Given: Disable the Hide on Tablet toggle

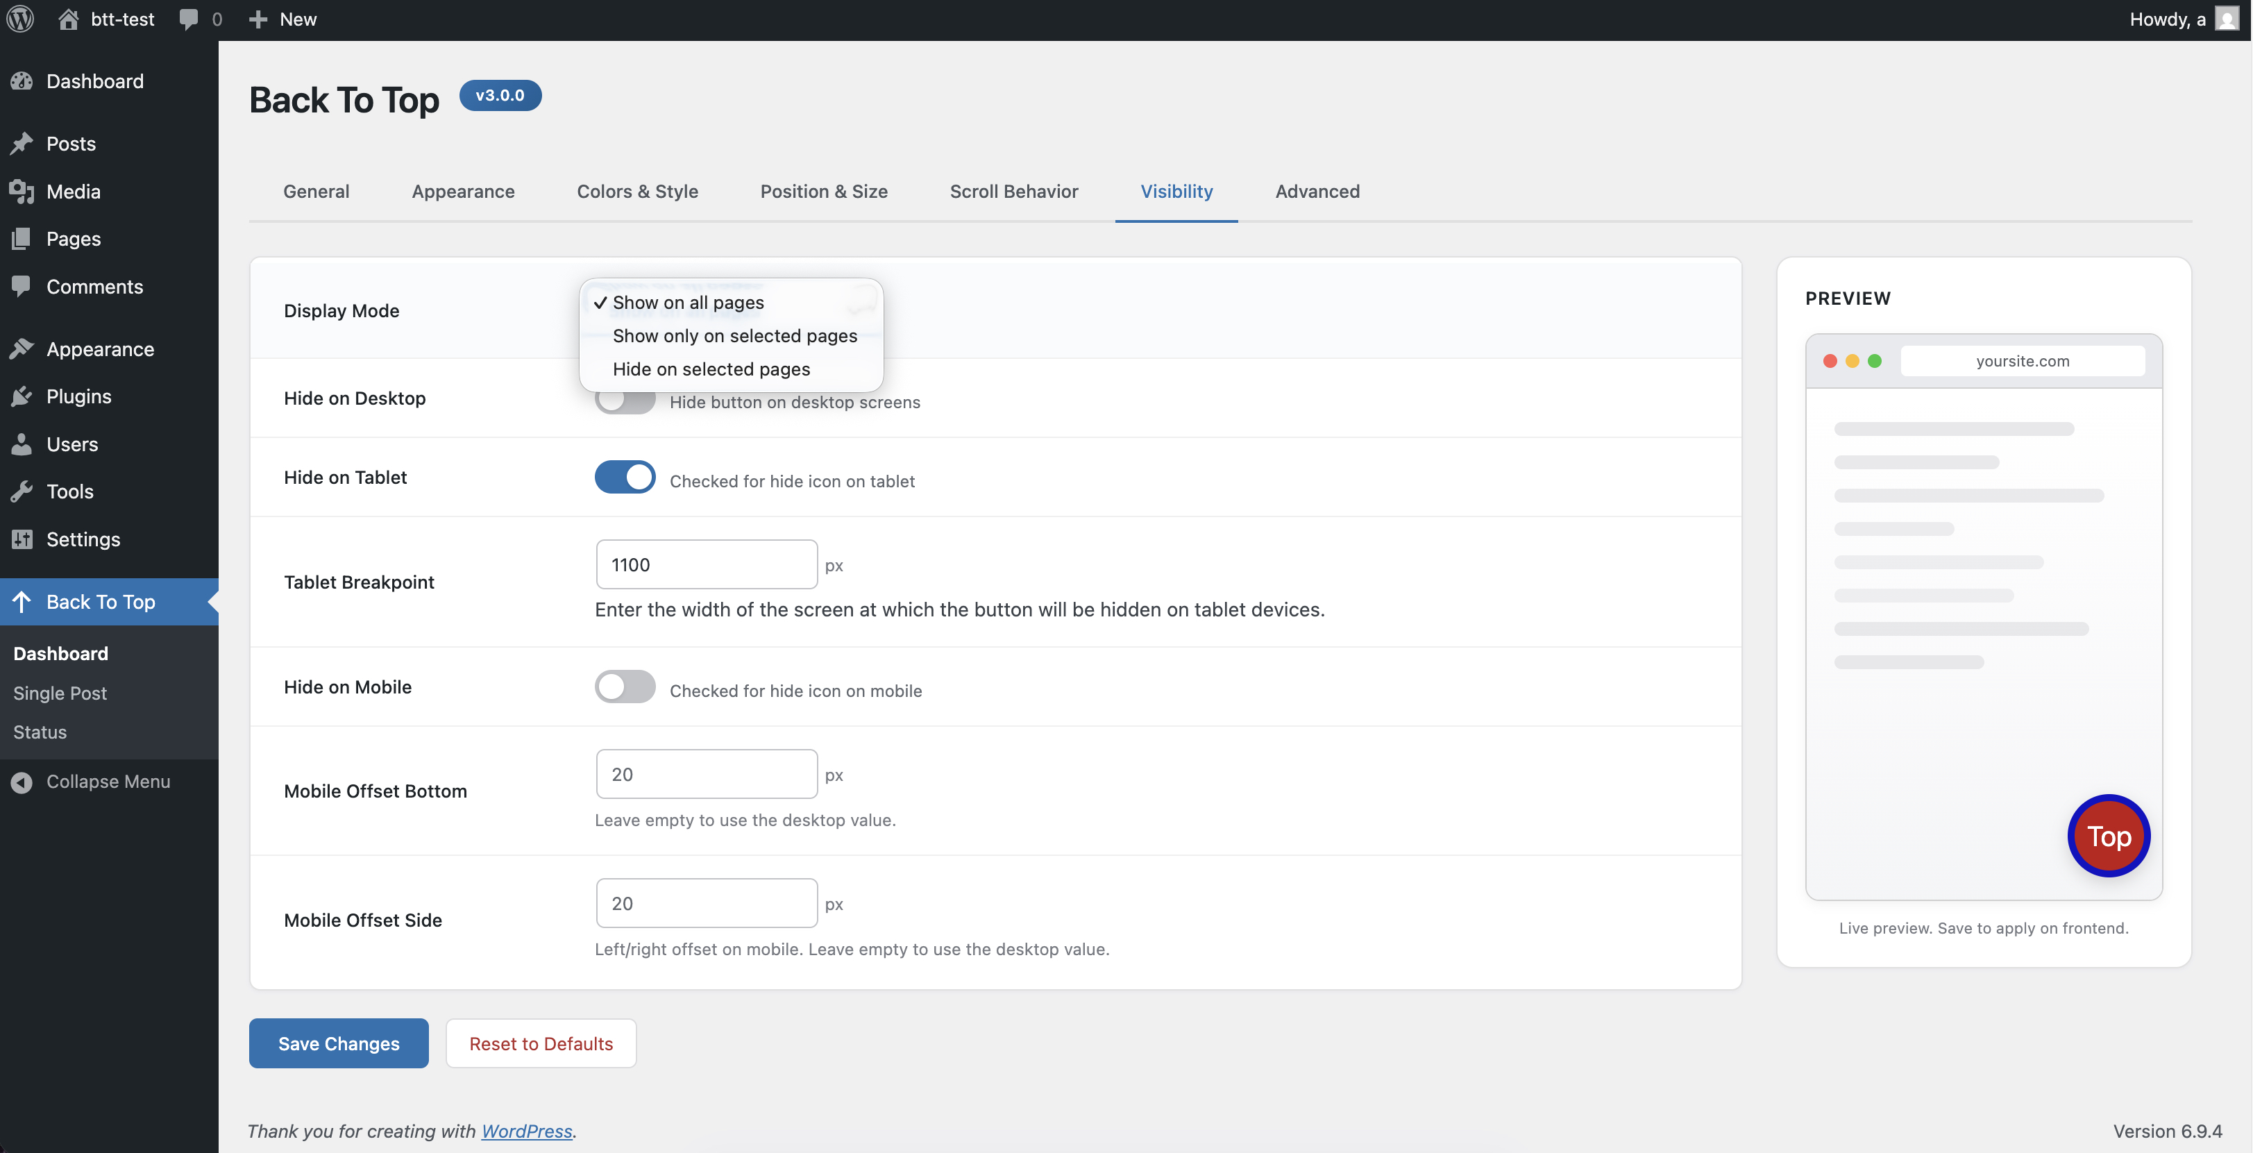Looking at the screenshot, I should [x=625, y=477].
